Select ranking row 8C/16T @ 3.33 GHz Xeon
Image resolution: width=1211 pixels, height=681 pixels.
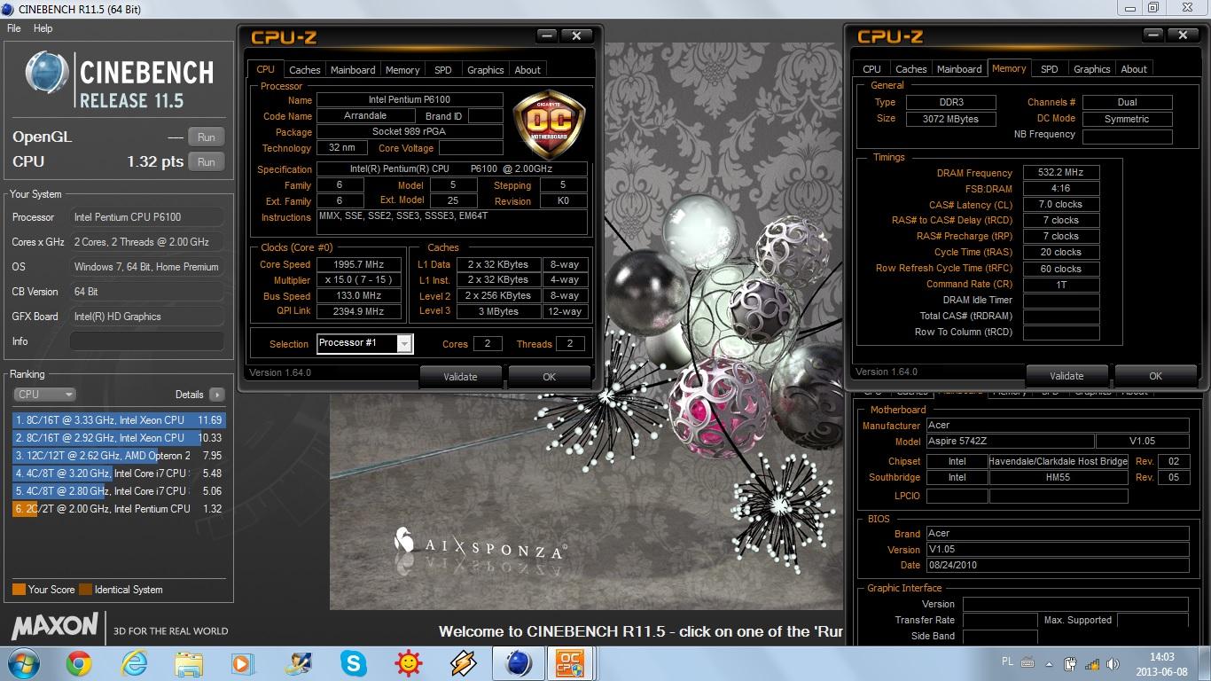119,420
